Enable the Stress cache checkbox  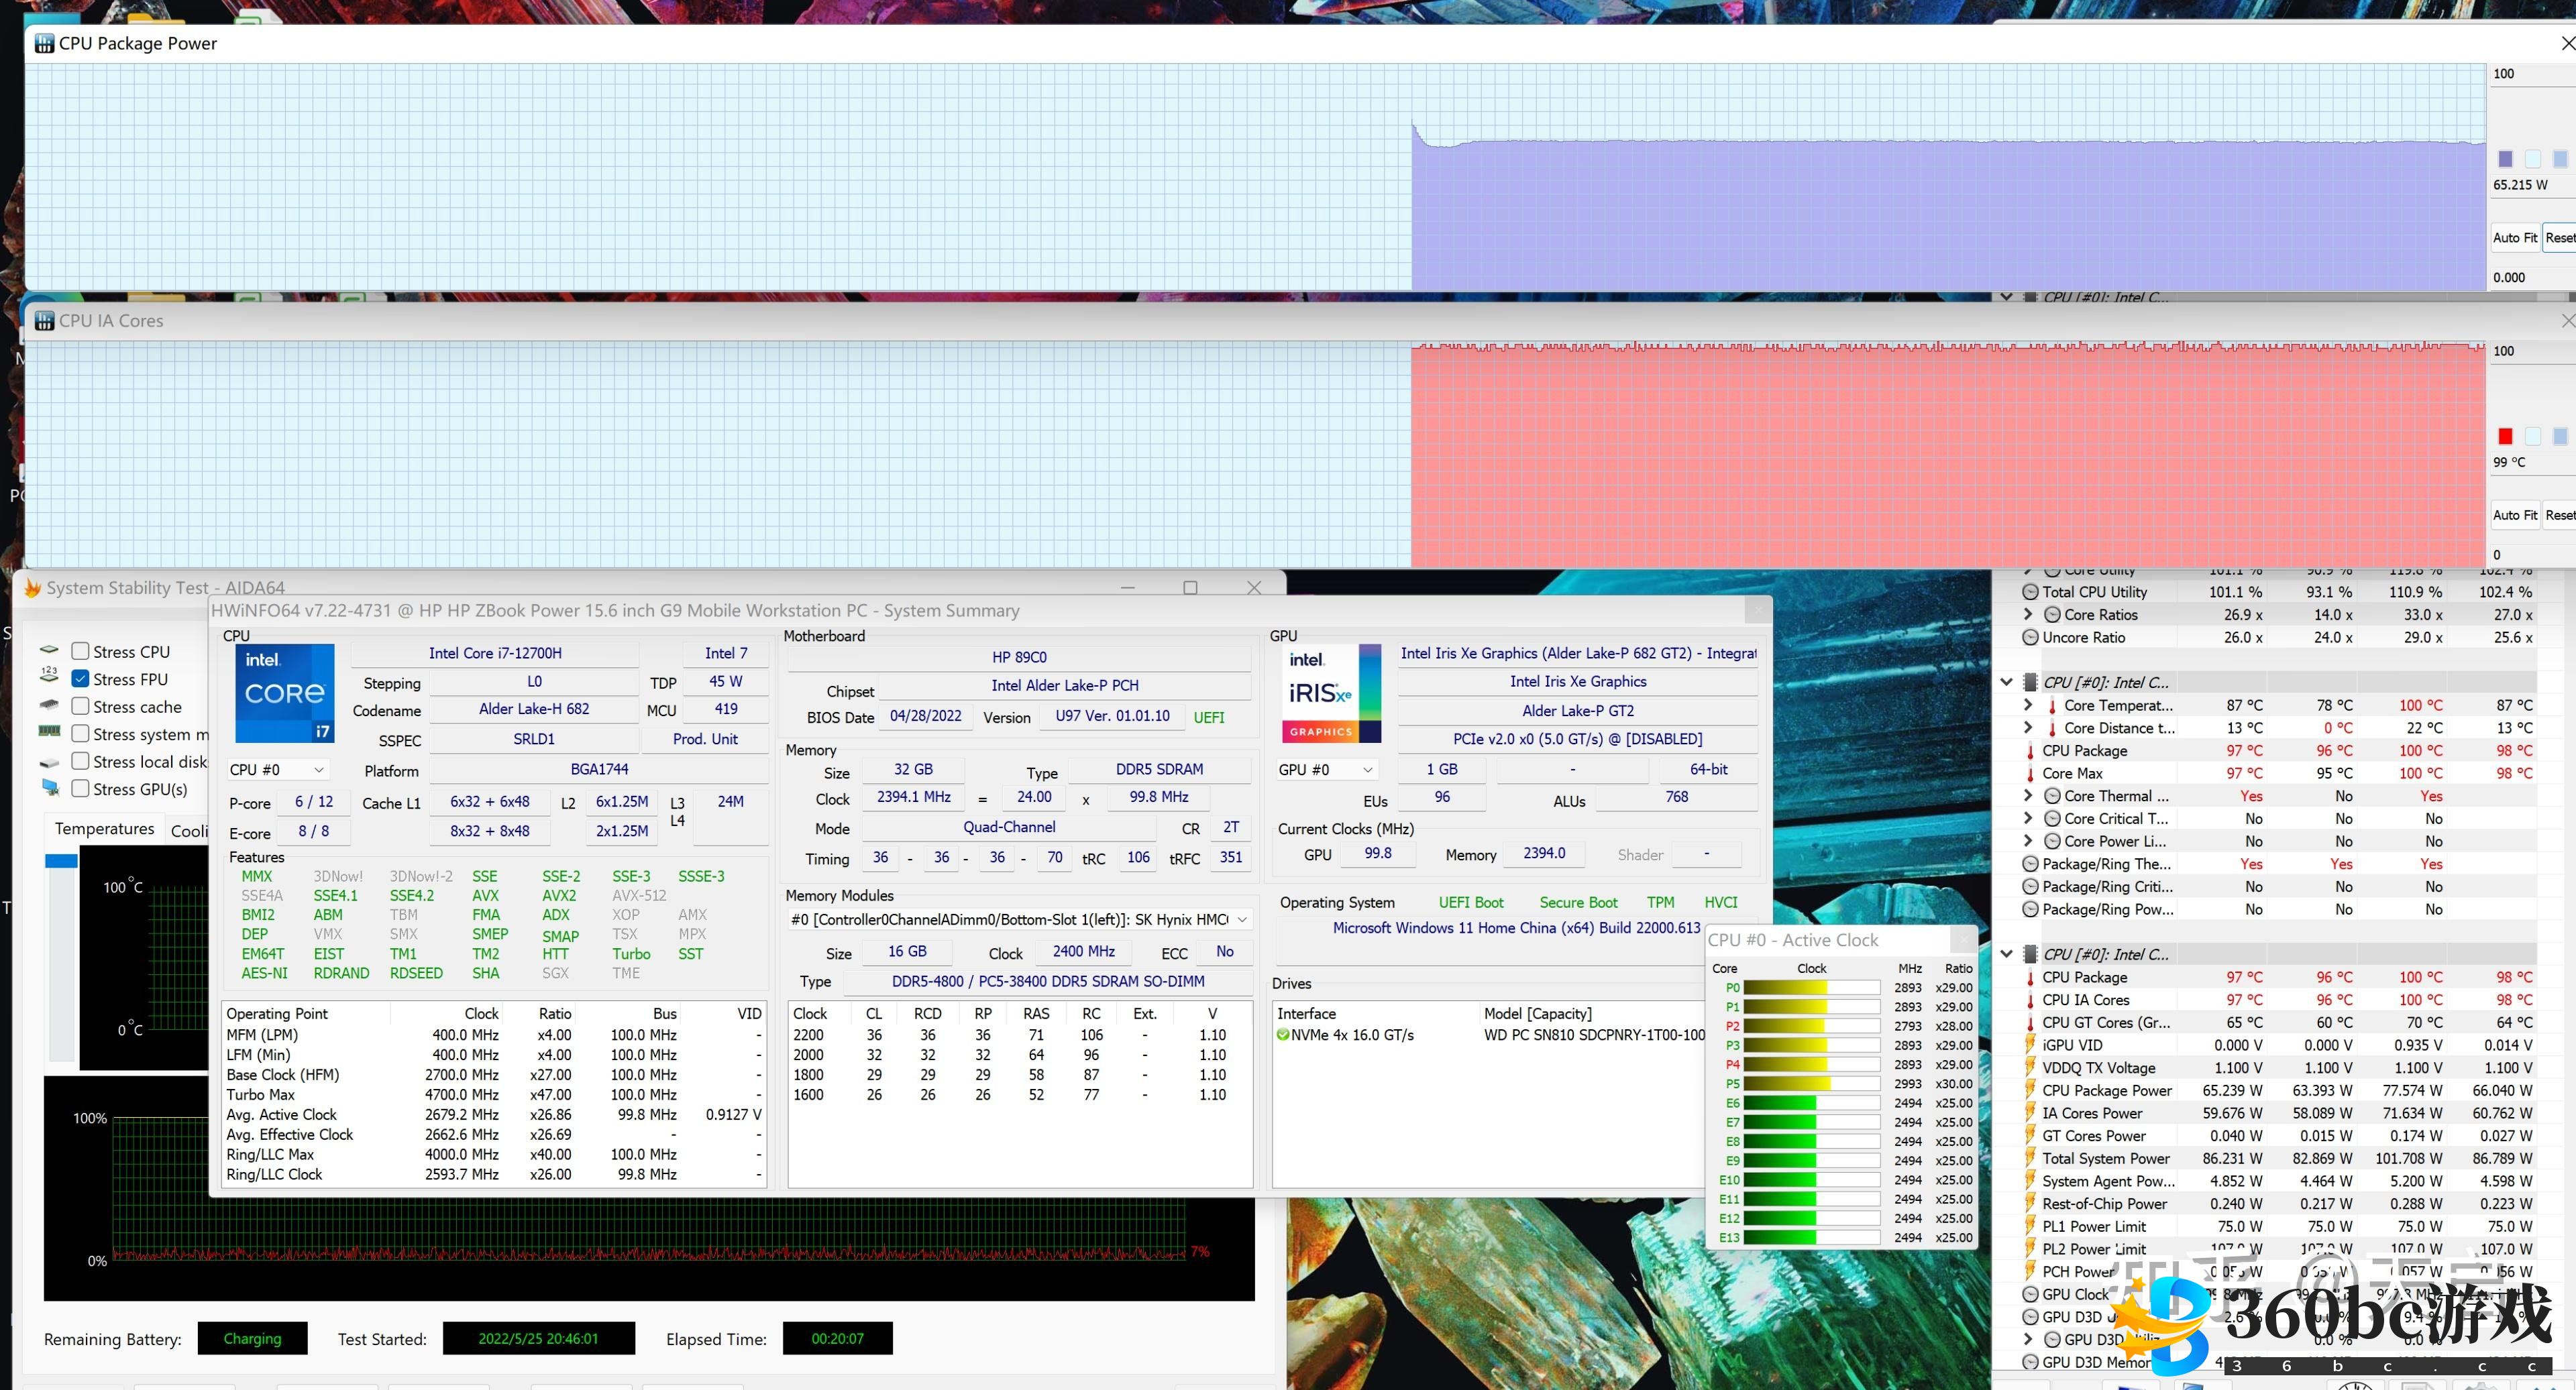pyautogui.click(x=81, y=707)
